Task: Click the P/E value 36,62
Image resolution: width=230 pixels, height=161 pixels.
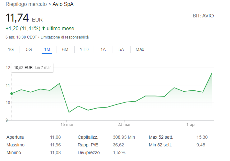Action: [118, 145]
